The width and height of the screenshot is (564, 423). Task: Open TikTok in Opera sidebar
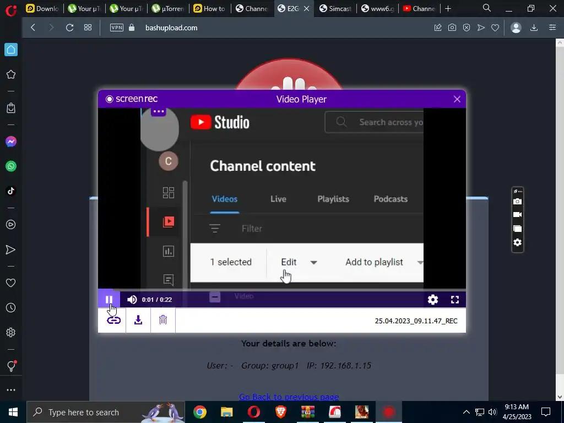11,191
